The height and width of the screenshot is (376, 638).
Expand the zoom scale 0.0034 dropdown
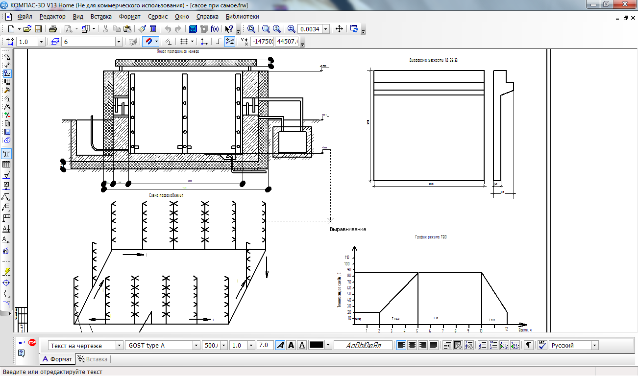[x=326, y=29]
